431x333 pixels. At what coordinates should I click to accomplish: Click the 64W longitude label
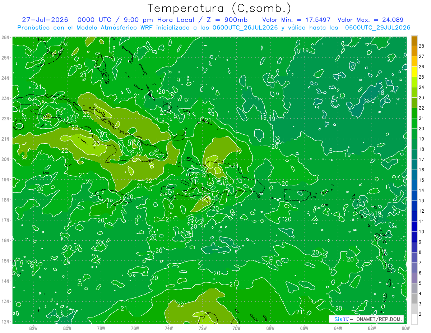point(338,328)
